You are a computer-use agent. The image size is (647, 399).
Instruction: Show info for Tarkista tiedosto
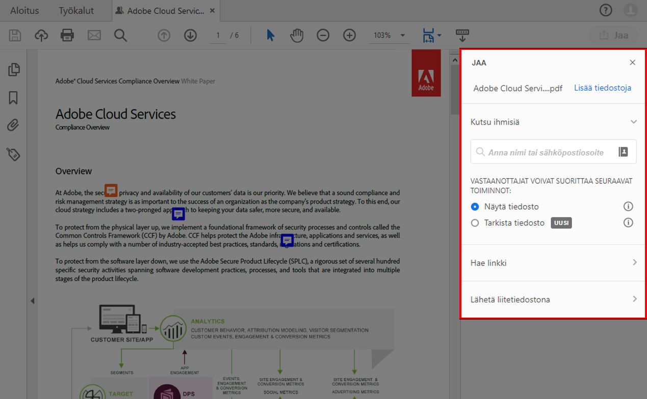[628, 222]
